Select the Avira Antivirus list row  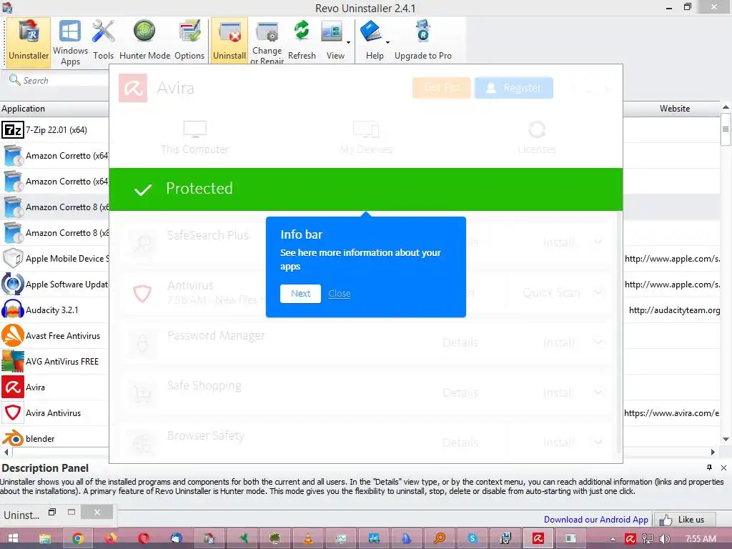pos(54,412)
